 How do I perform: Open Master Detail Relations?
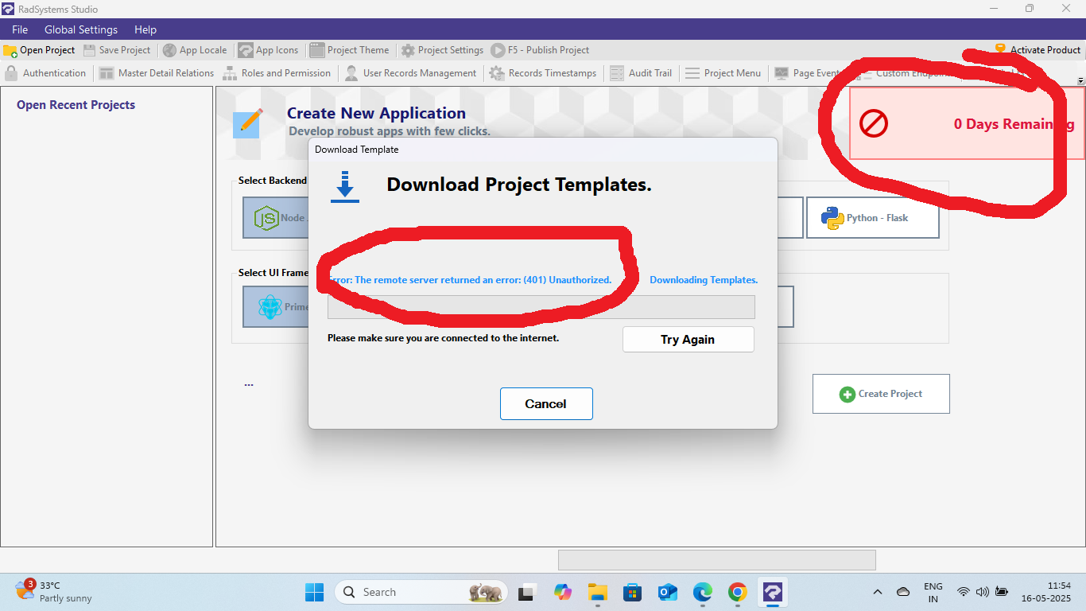(x=157, y=73)
